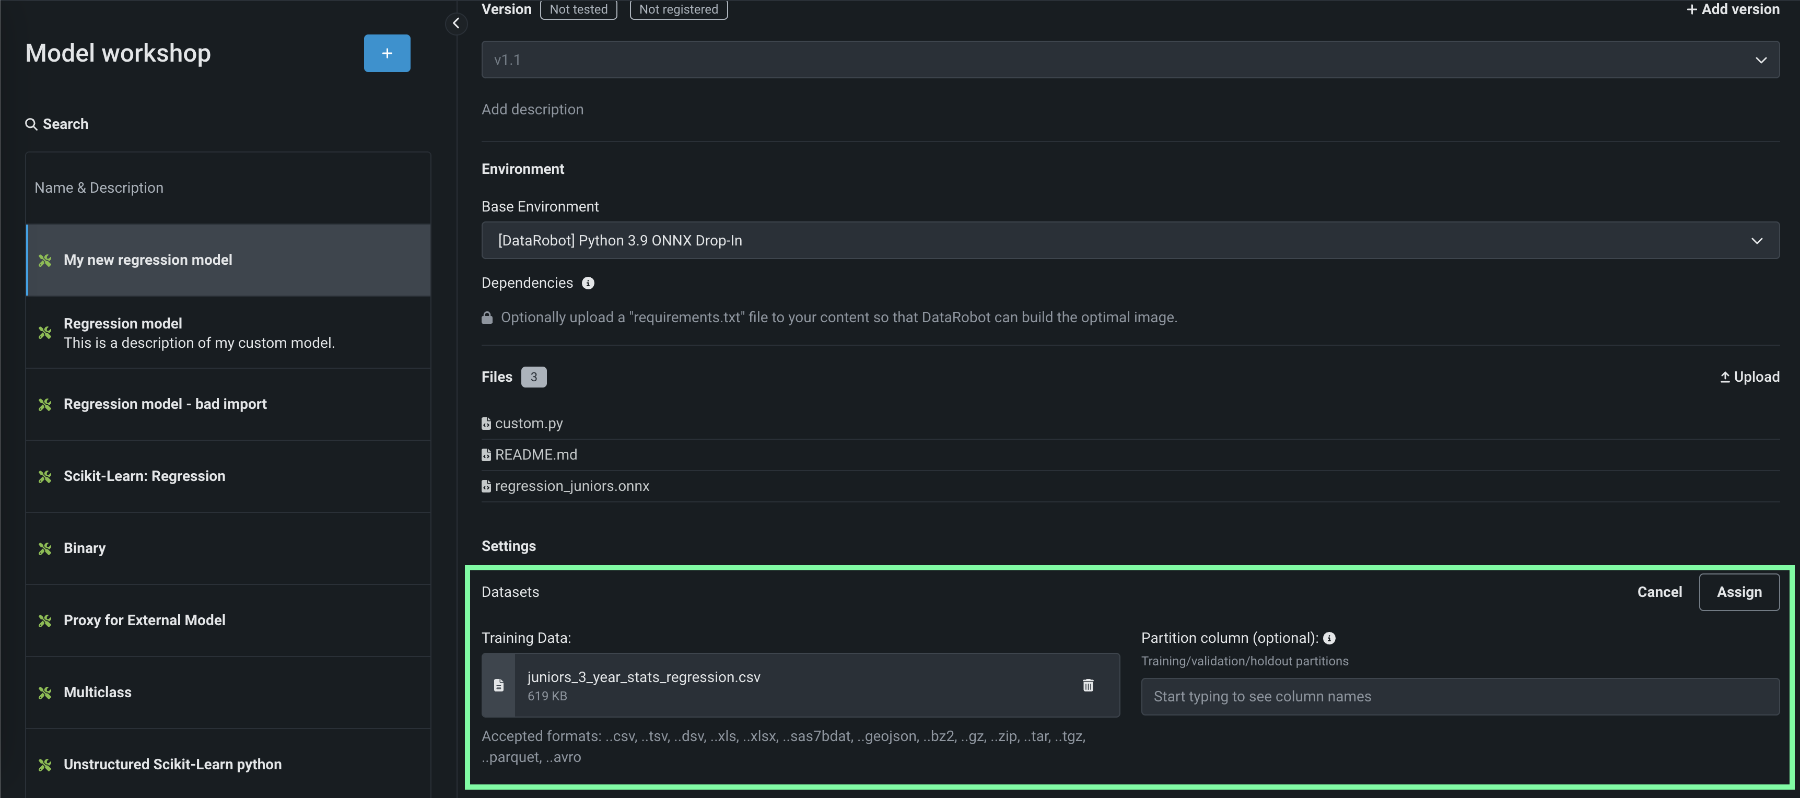Delete the juniors_3_year_stats_regression.csv training data
Screen dimensions: 1800x798
tap(1088, 685)
